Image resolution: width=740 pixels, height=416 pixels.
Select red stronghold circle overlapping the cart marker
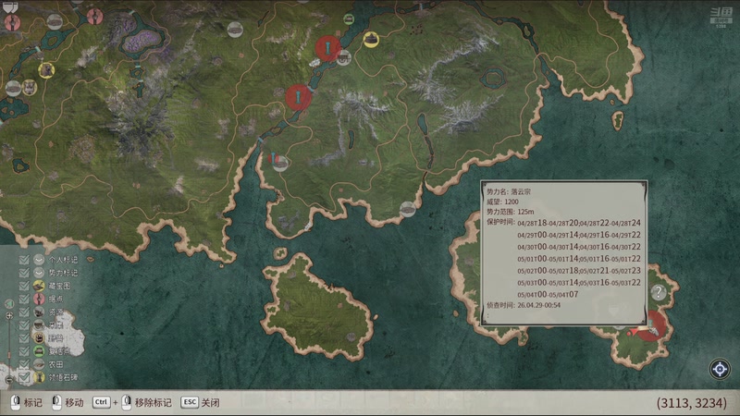pos(327,48)
